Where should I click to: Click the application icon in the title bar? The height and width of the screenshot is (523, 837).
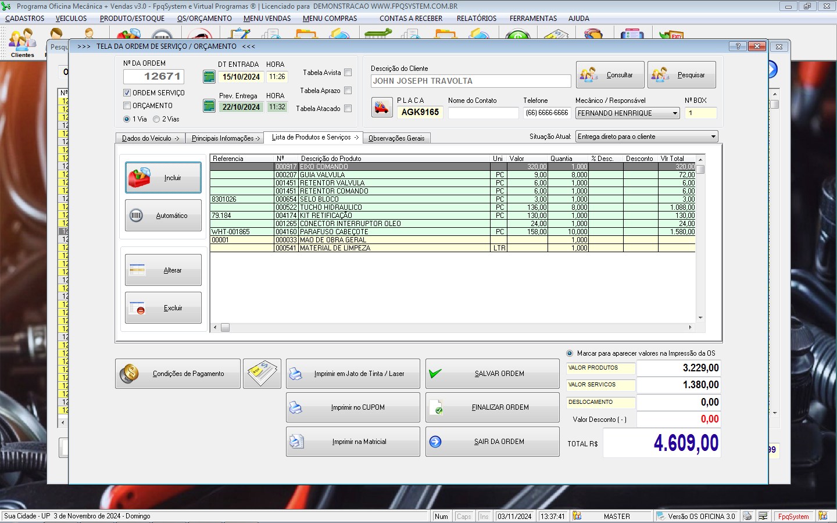(x=6, y=6)
